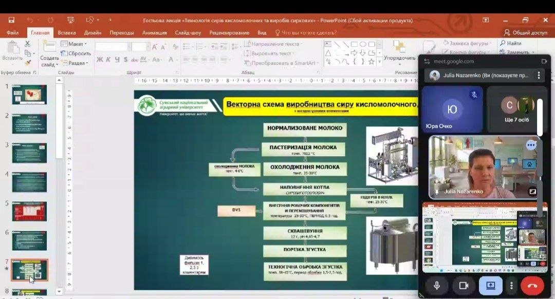Image resolution: width=555 pixels, height=299 pixels.
Task: Toggle the camera in Google Meet
Action: [464, 286]
